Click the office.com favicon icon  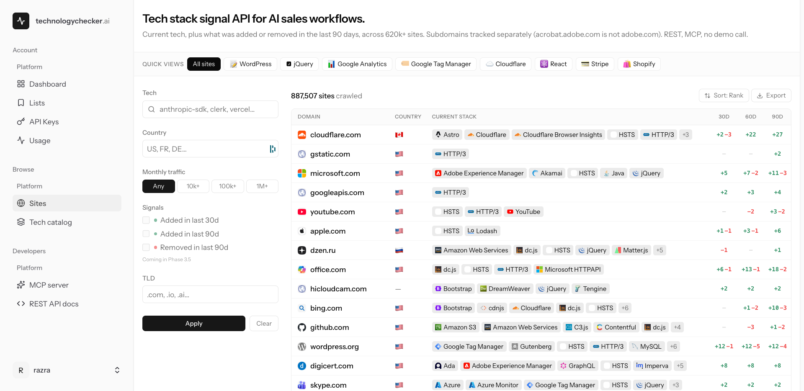302,270
